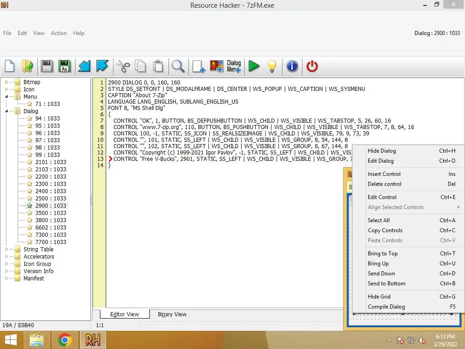465x349 pixels.
Task: Open the Dialog Menu add icon
Action: [x=234, y=66]
